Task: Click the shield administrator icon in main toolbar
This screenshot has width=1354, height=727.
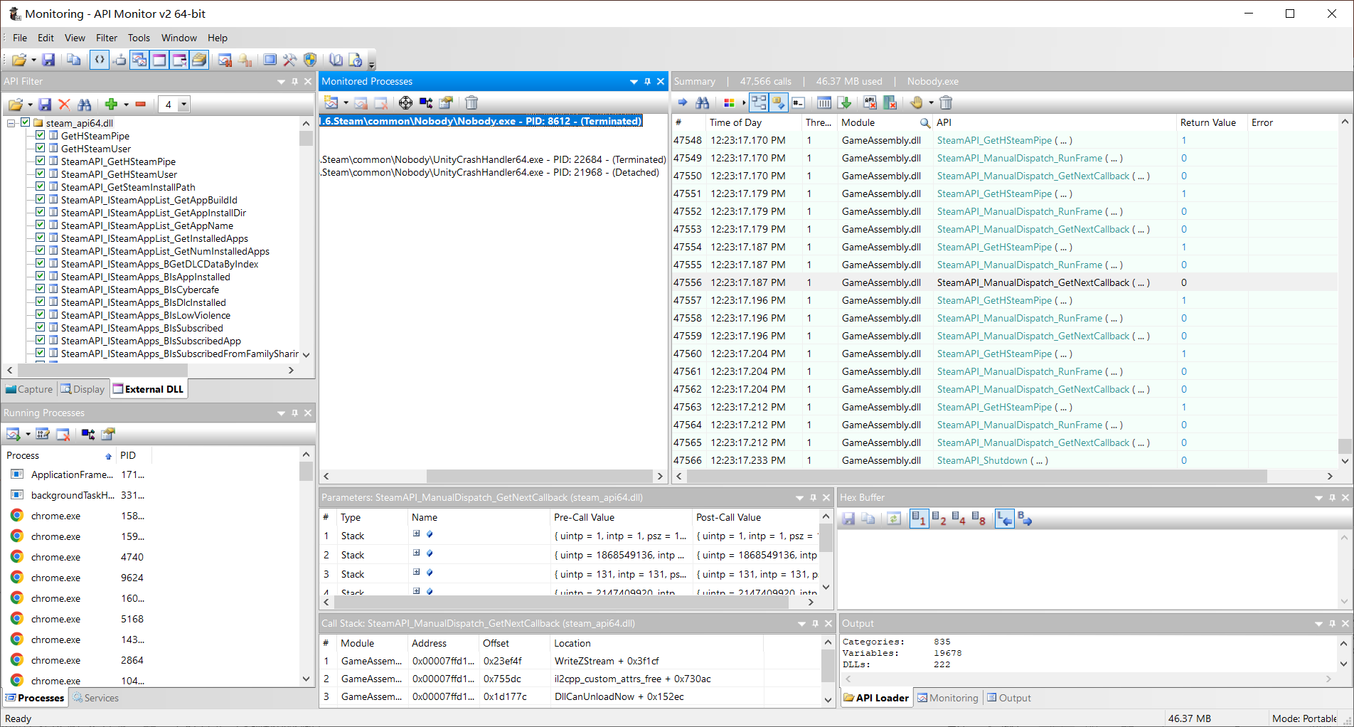Action: point(310,60)
